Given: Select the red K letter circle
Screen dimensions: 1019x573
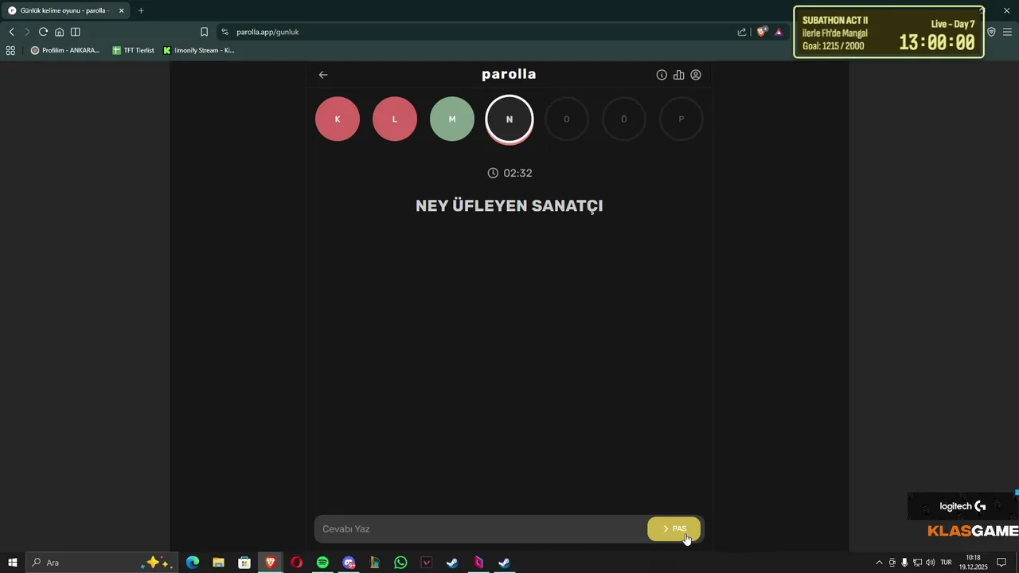Looking at the screenshot, I should 338,119.
